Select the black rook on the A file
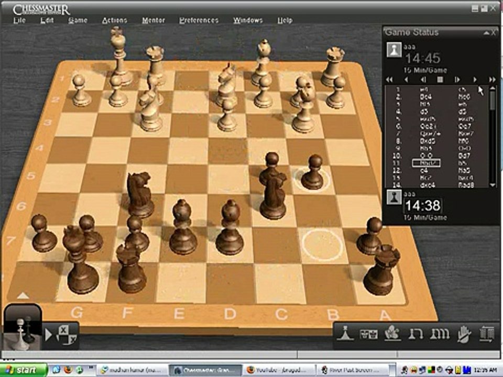Screen dimensions: 503x377 coord(382,269)
